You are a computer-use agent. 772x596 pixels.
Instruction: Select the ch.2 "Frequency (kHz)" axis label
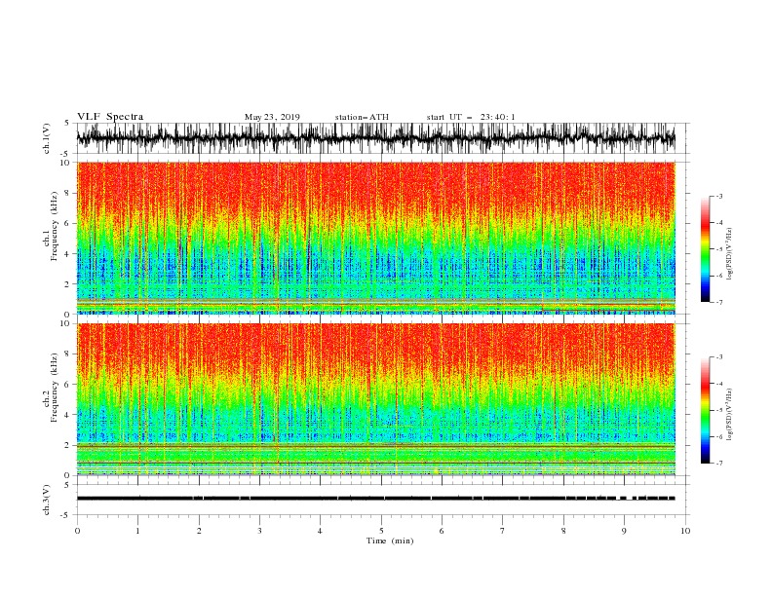(x=54, y=387)
